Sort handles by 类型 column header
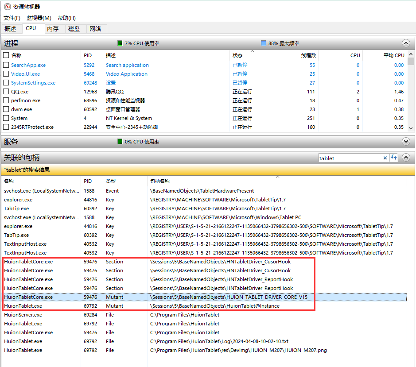The height and width of the screenshot is (367, 416). [125, 181]
